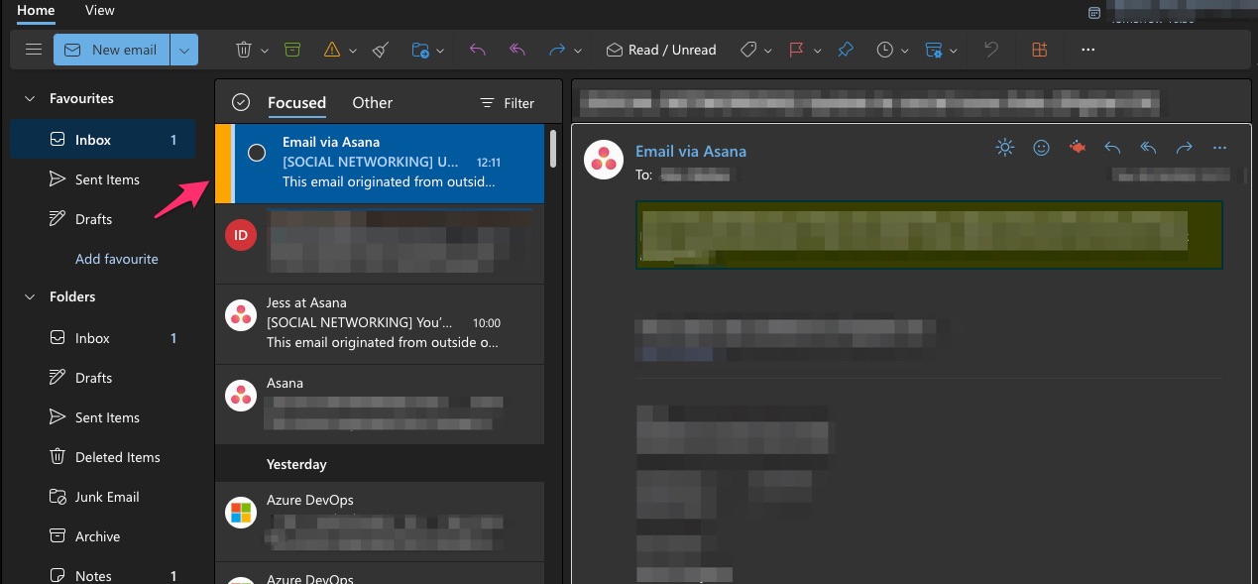Screen dimensions: 1258x584
Task: Toggle the conversation selection circle
Action: tap(257, 152)
